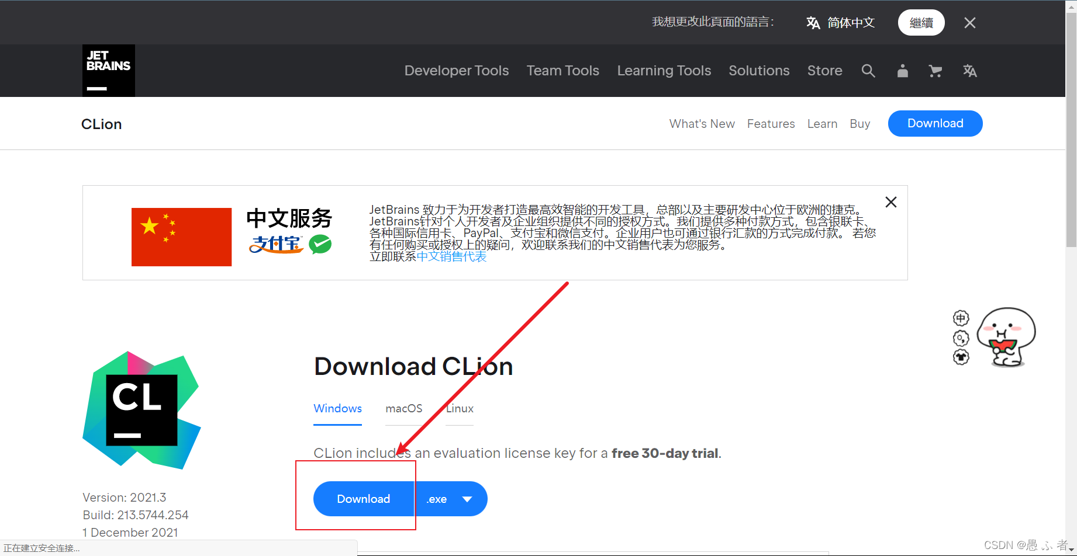Click the scrollbar down arrow
The width and height of the screenshot is (1077, 556).
coord(1071,550)
